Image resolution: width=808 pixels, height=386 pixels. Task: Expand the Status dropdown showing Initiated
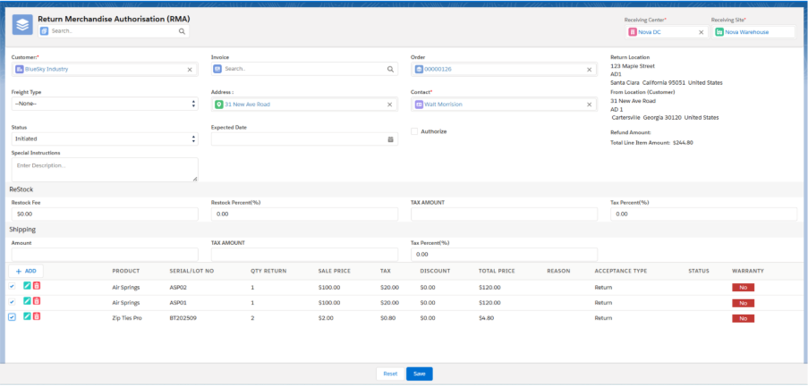coord(104,139)
